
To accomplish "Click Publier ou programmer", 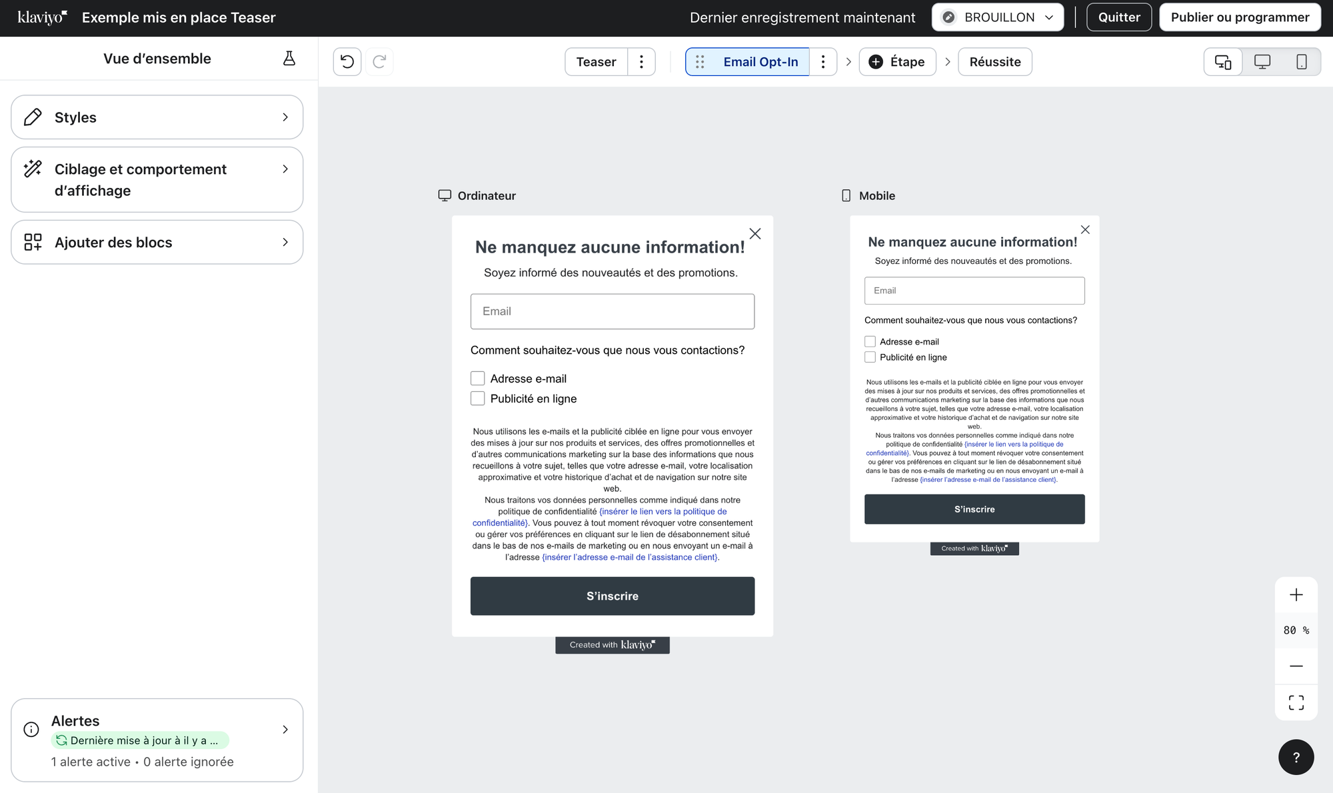I will point(1240,17).
